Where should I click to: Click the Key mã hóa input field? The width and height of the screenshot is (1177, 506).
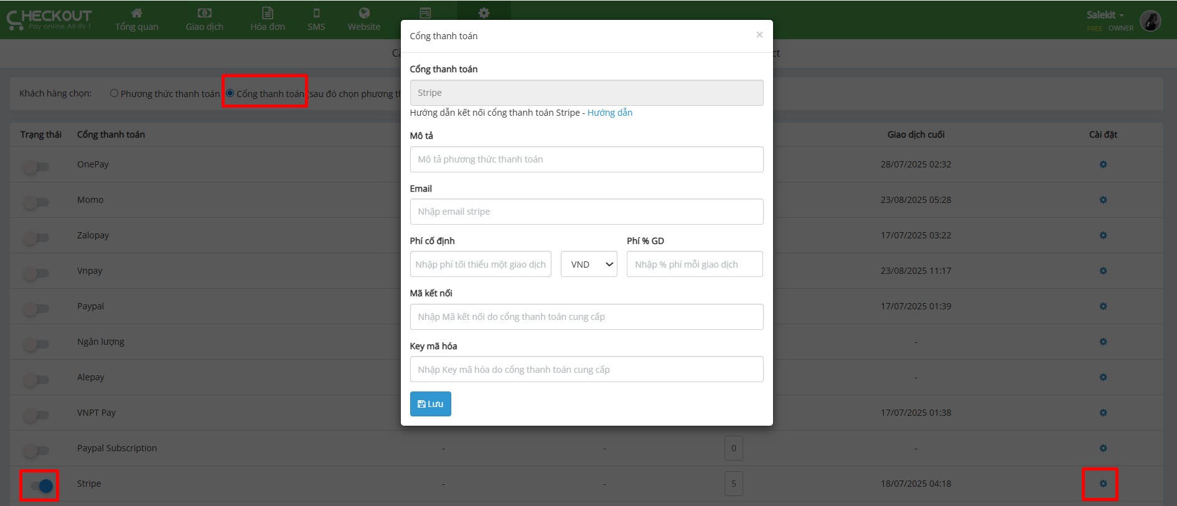click(x=586, y=369)
